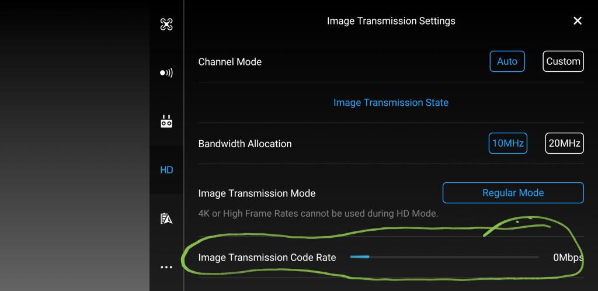Set Channel Mode to Custom
This screenshot has width=598, height=291.
[563, 61]
